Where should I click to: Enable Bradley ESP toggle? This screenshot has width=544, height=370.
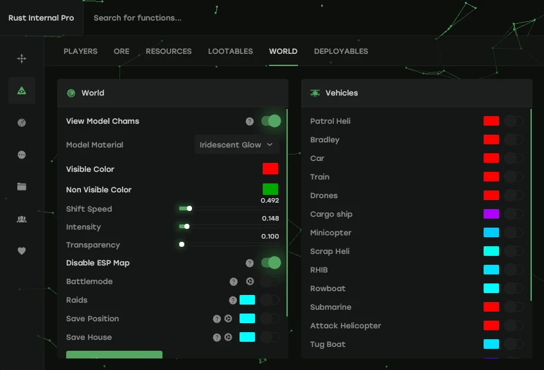tap(513, 140)
